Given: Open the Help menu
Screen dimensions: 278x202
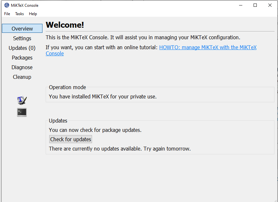Looking at the screenshot, I should click(33, 14).
